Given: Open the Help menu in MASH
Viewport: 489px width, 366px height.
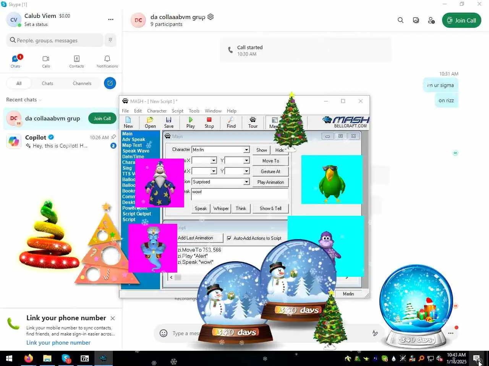Looking at the screenshot, I should click(232, 111).
